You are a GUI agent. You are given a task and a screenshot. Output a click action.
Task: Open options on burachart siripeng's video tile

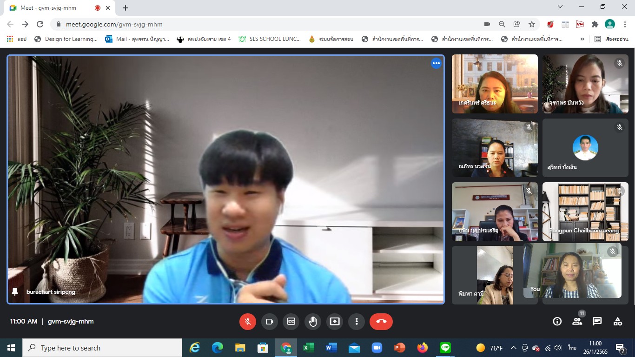point(436,64)
